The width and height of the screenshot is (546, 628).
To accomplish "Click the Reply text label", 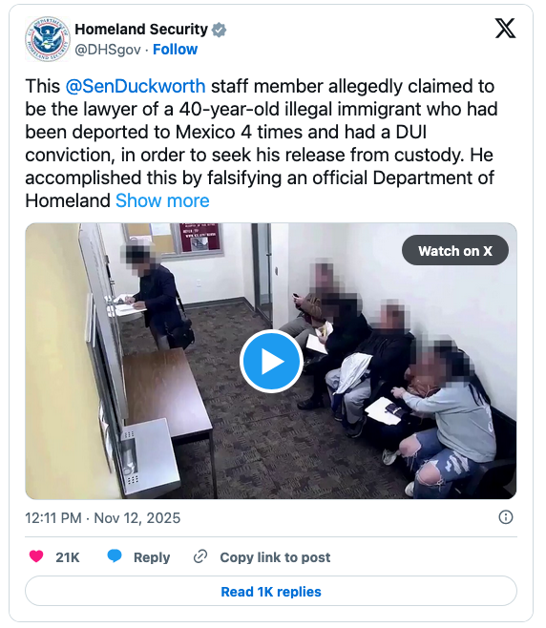I will pyautogui.click(x=152, y=557).
